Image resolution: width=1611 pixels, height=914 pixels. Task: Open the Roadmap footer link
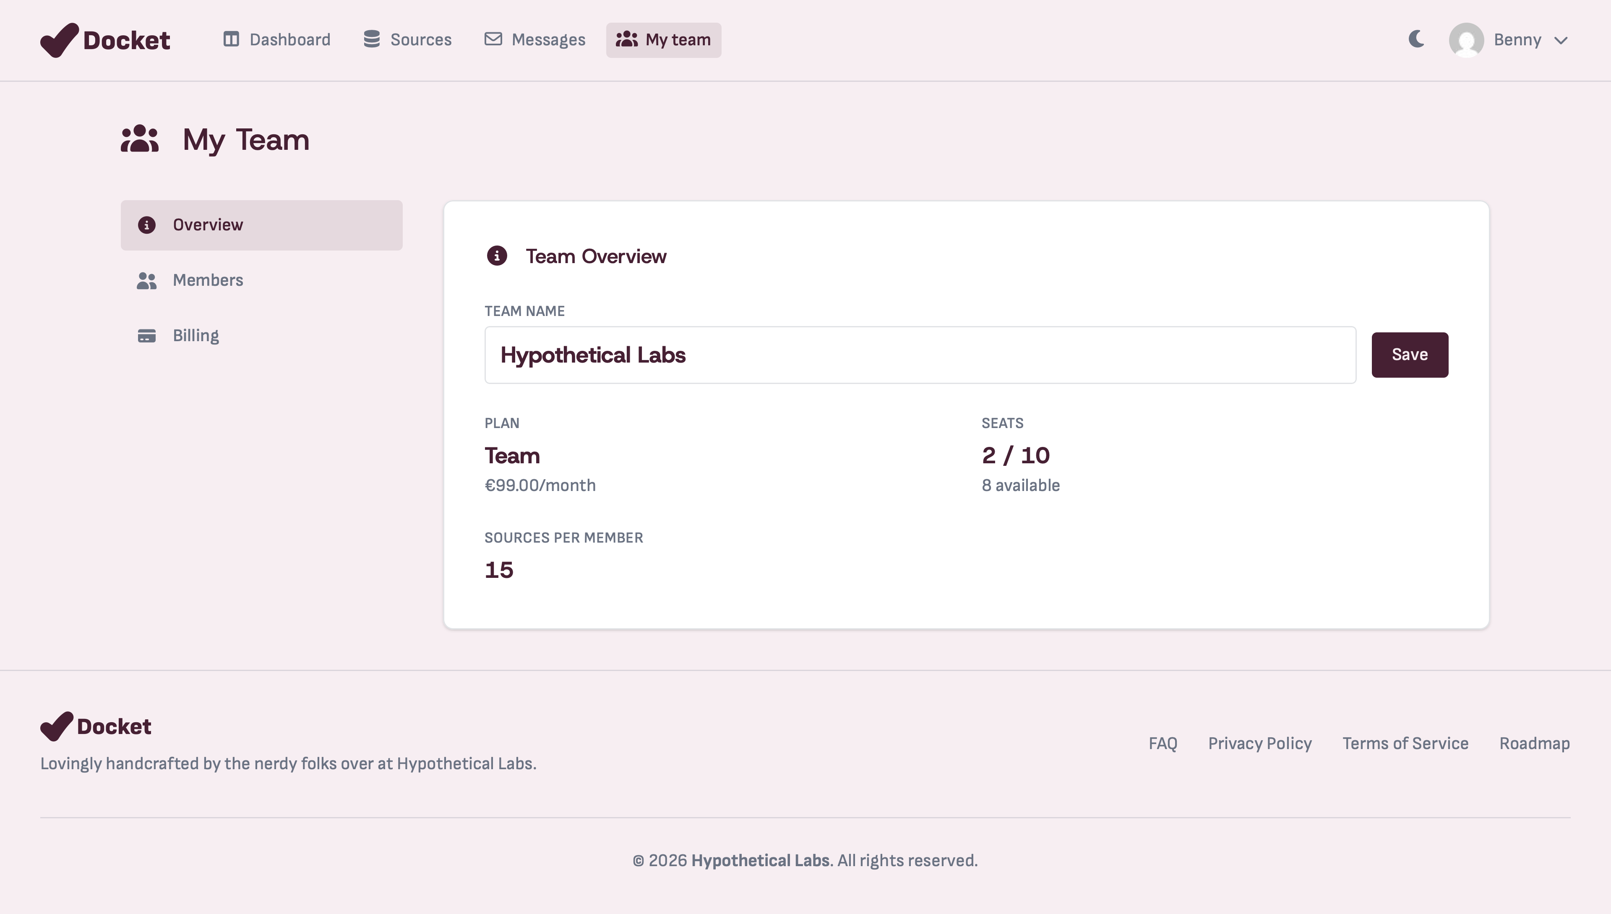coord(1534,743)
